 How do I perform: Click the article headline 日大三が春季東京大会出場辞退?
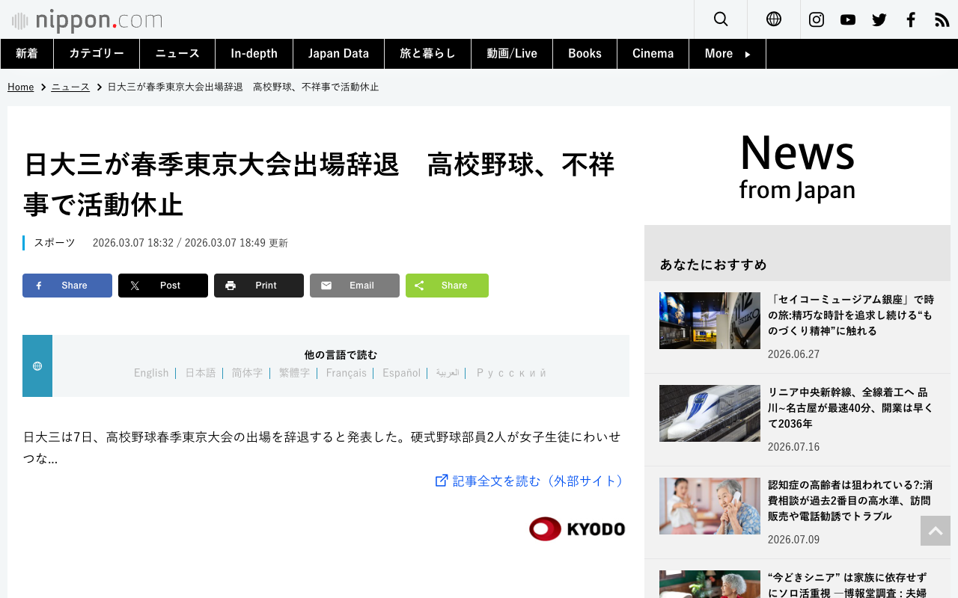pos(319,184)
